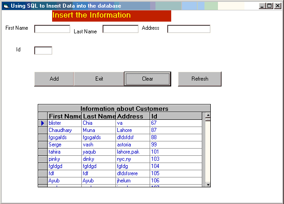
Task: Minimize the window
Action: tap(262, 6)
